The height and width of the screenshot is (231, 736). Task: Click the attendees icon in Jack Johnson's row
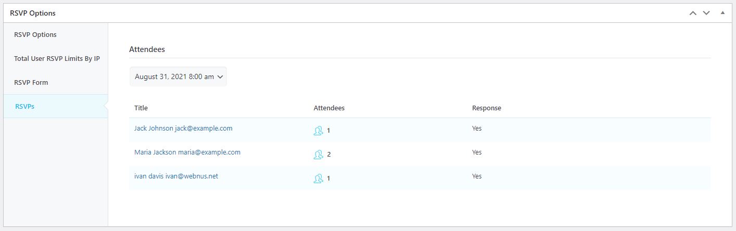pos(318,131)
